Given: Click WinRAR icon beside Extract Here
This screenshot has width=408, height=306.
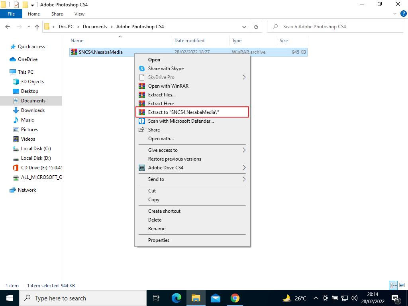Looking at the screenshot, I should (141, 104).
